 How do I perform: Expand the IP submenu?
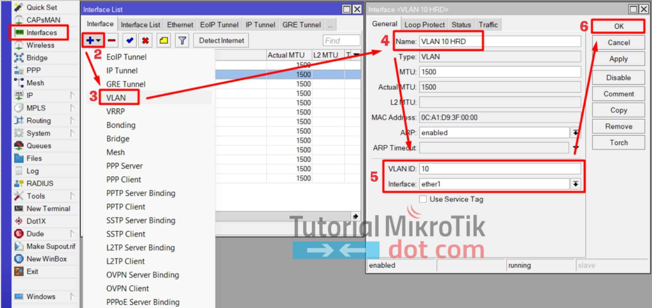pos(72,95)
